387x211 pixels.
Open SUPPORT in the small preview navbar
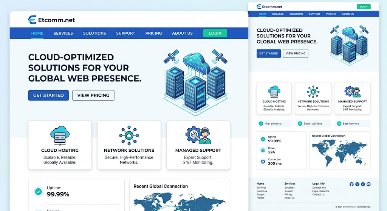tap(315, 14)
